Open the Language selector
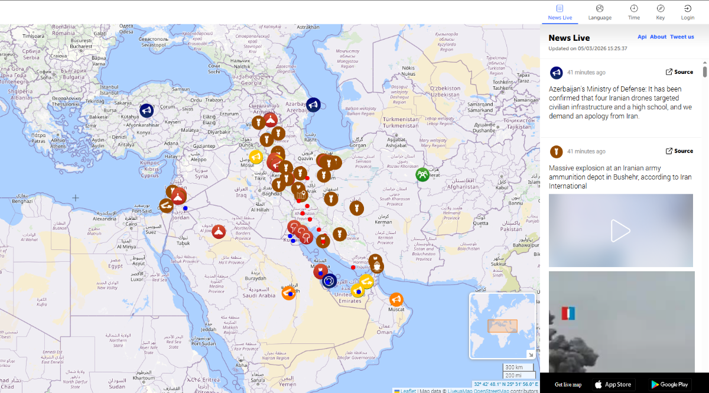Viewport: 709px width, 393px height. [x=600, y=12]
